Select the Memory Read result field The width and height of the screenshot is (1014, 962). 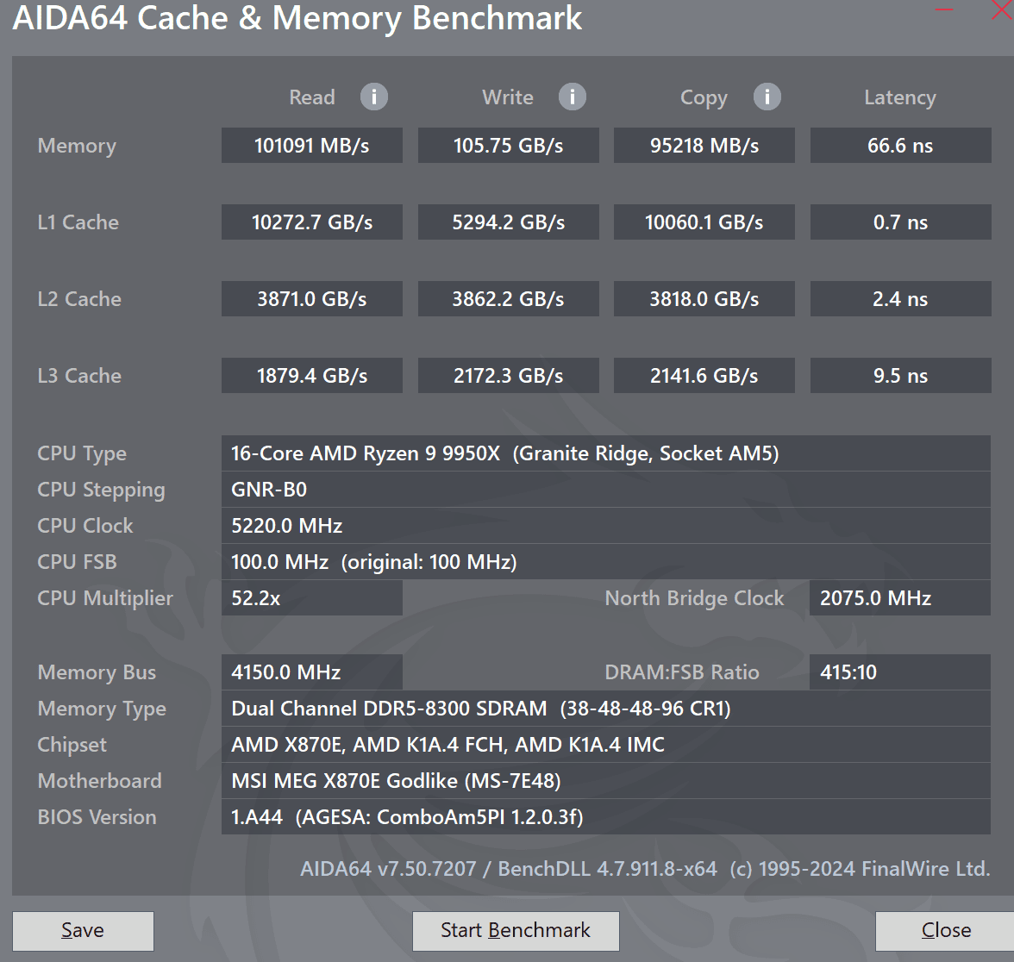(x=311, y=146)
